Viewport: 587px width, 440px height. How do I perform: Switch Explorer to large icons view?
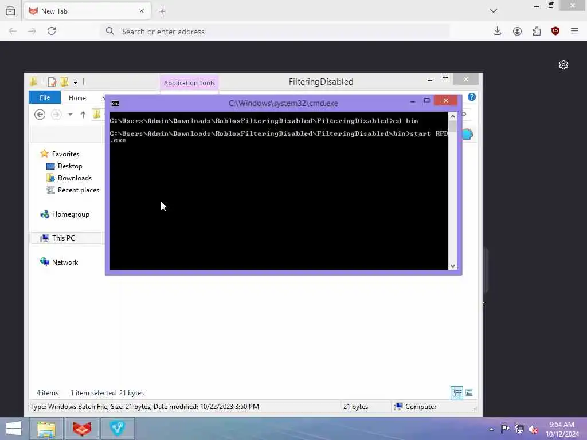point(469,392)
